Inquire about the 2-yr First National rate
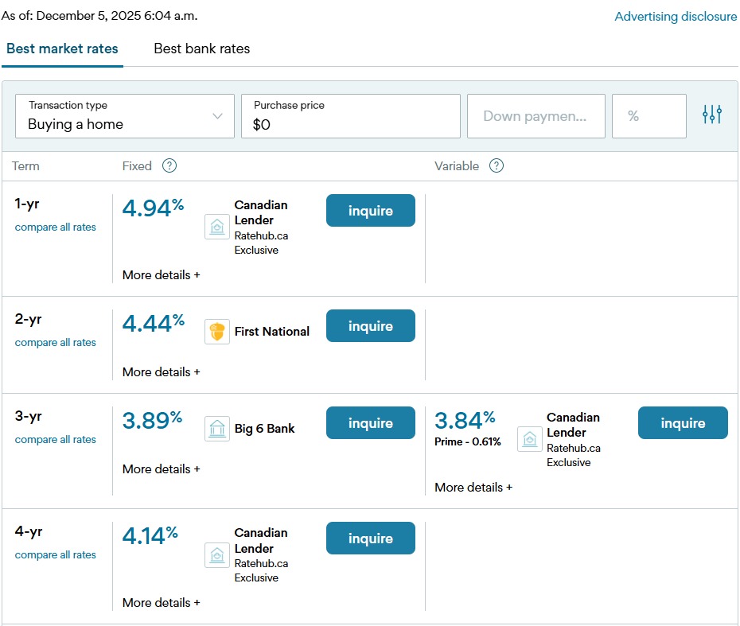This screenshot has height=626, width=740. pyautogui.click(x=370, y=326)
